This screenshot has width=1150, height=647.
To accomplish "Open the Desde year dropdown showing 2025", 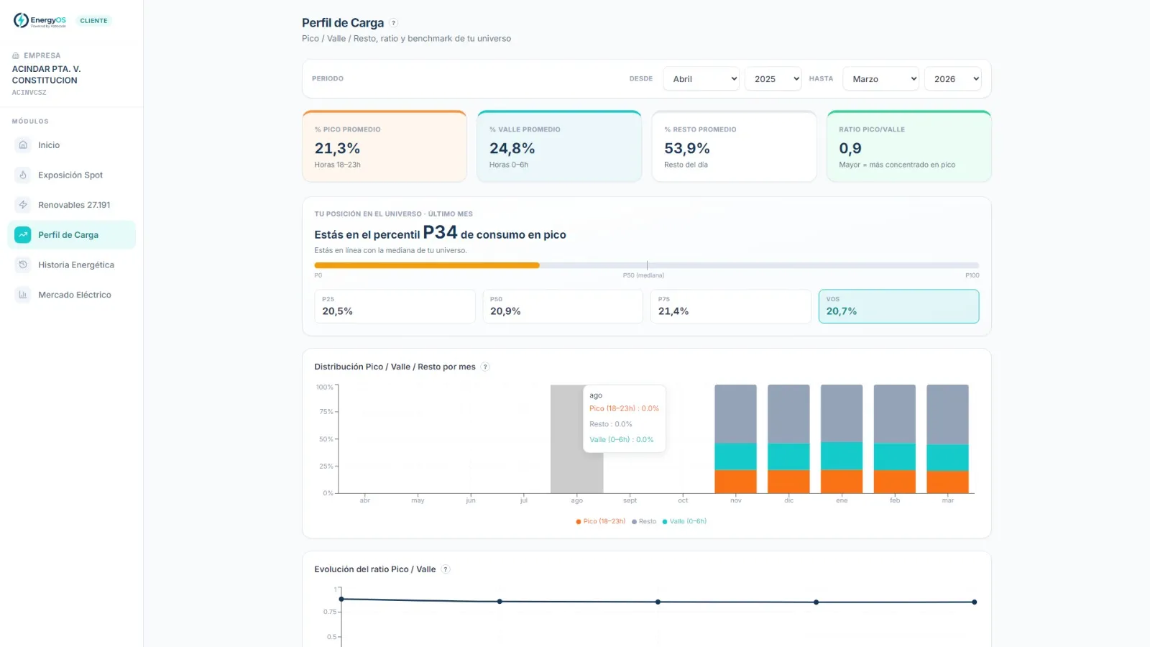I will (x=773, y=79).
